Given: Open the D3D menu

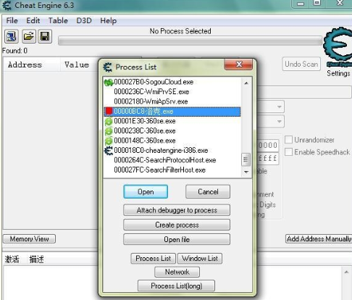Looking at the screenshot, I should 84,20.
